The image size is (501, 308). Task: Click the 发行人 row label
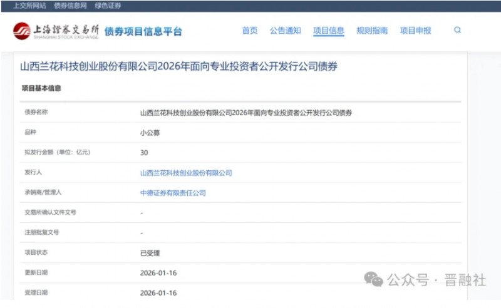pyautogui.click(x=33, y=173)
